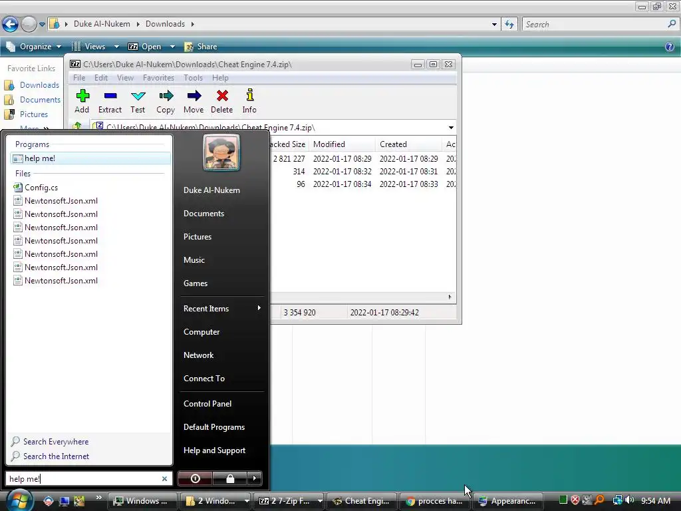The width and height of the screenshot is (681, 511).
Task: Click the 7-Zip Test button
Action: pyautogui.click(x=138, y=101)
